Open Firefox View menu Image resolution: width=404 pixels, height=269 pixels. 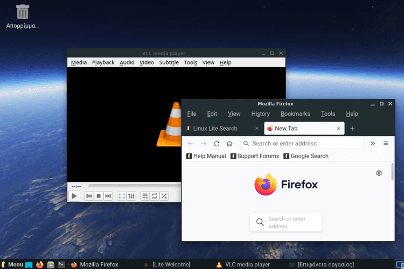[x=234, y=114]
